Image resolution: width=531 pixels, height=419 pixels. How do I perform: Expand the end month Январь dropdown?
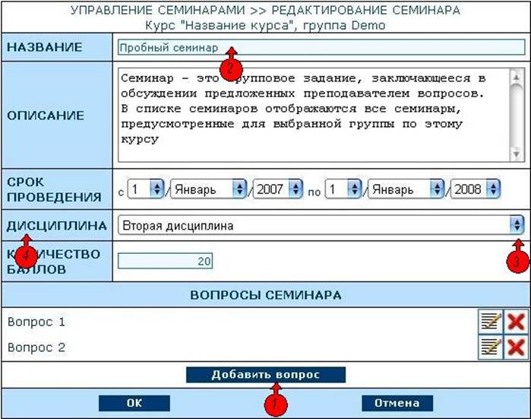(406, 189)
